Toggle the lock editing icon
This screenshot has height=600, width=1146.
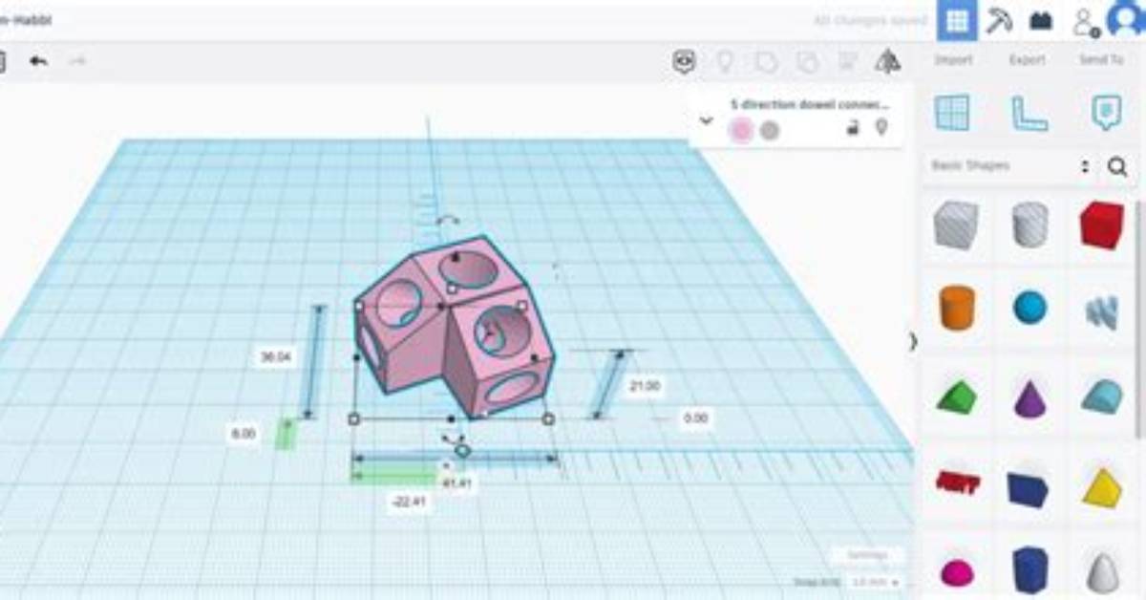tap(853, 128)
